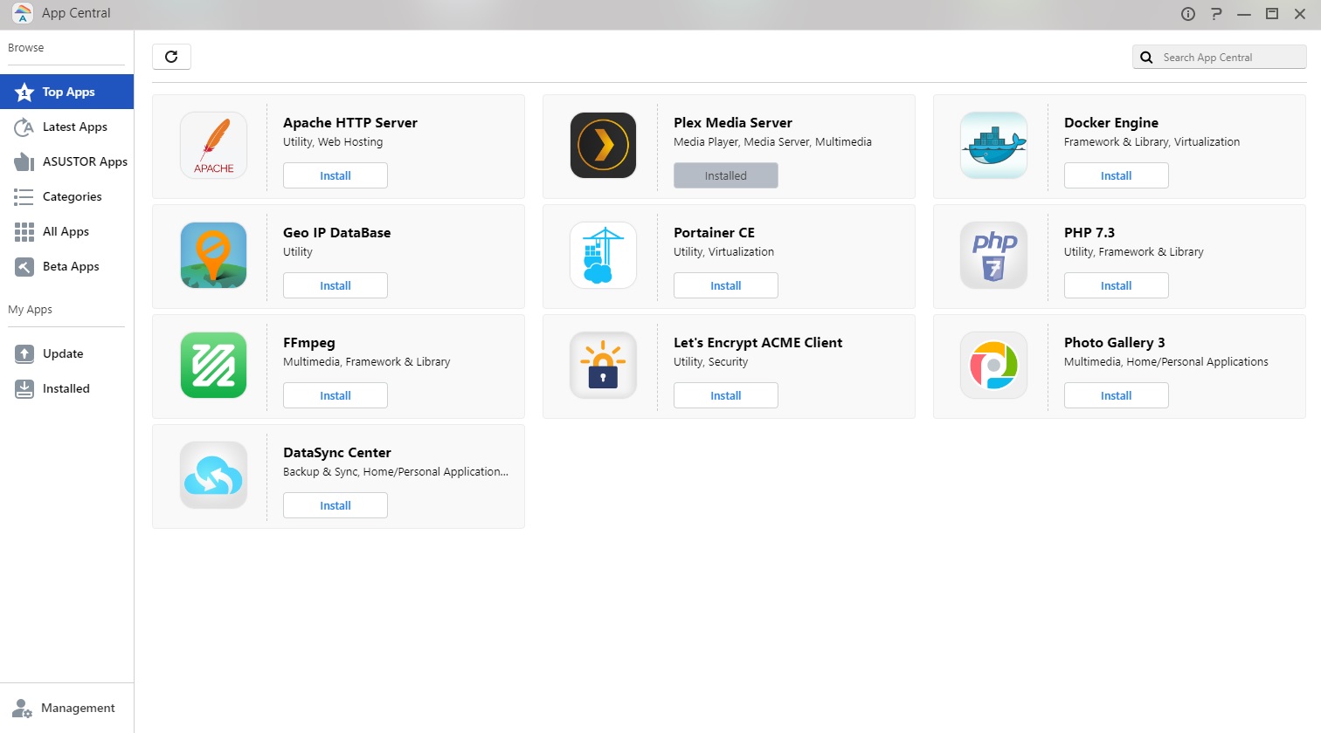Click the Latest Apps sidebar icon
1321x733 pixels.
click(24, 127)
